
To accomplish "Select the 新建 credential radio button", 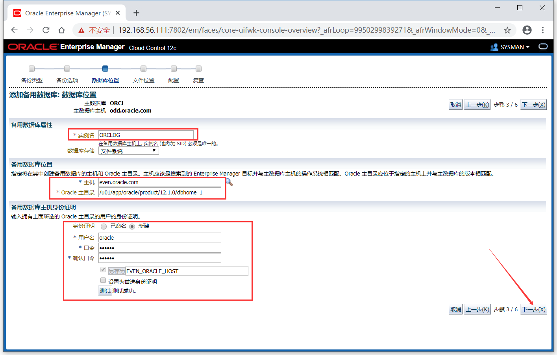I will [132, 226].
